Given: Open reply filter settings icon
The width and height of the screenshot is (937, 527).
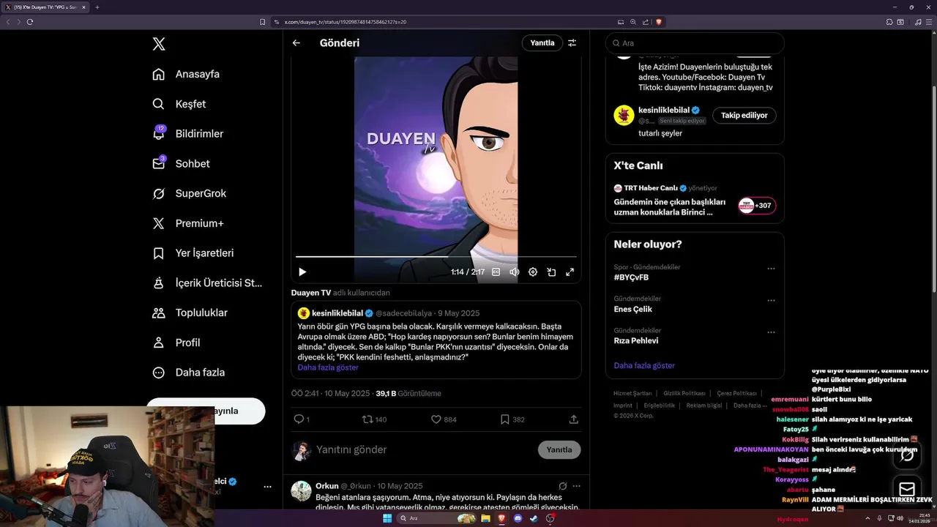Looking at the screenshot, I should (x=572, y=43).
